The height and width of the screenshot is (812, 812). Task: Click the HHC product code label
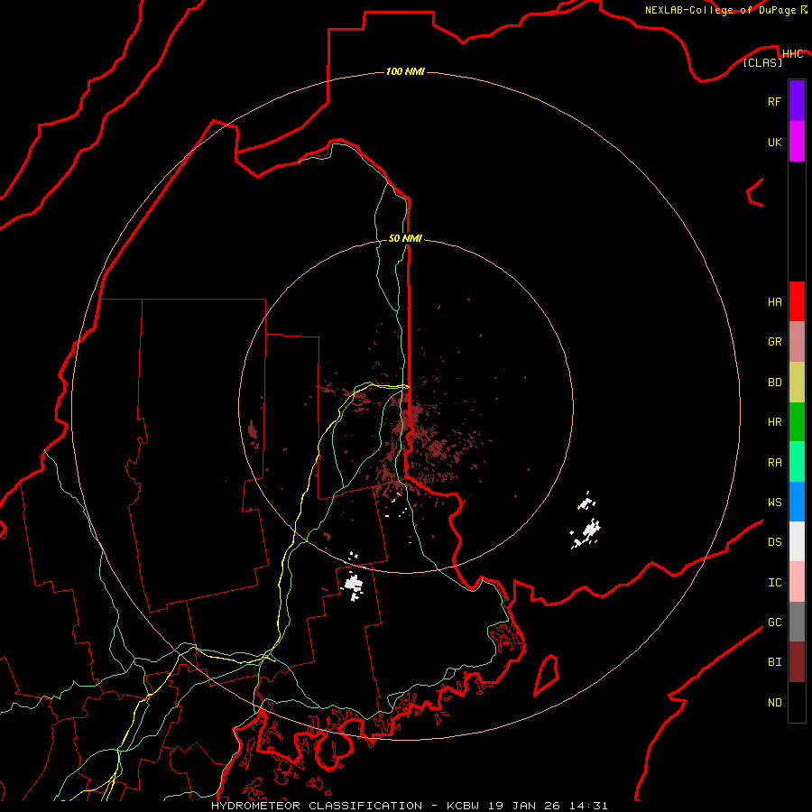tap(792, 54)
